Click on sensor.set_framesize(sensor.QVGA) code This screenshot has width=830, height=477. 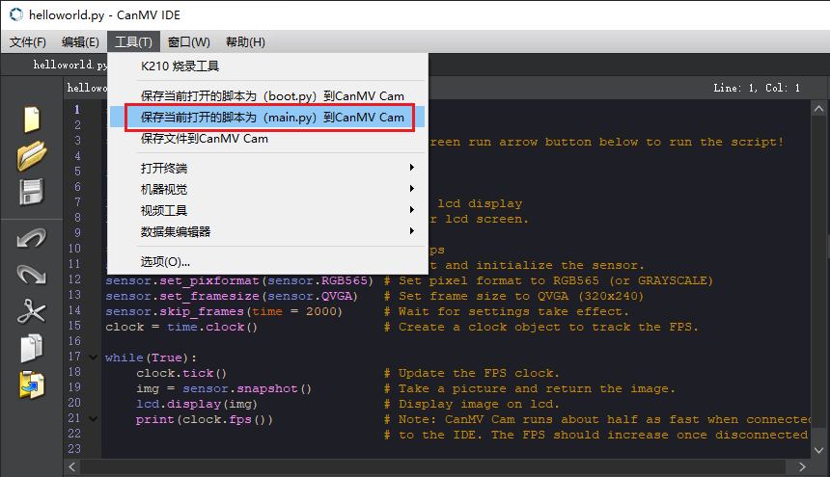tap(232, 296)
